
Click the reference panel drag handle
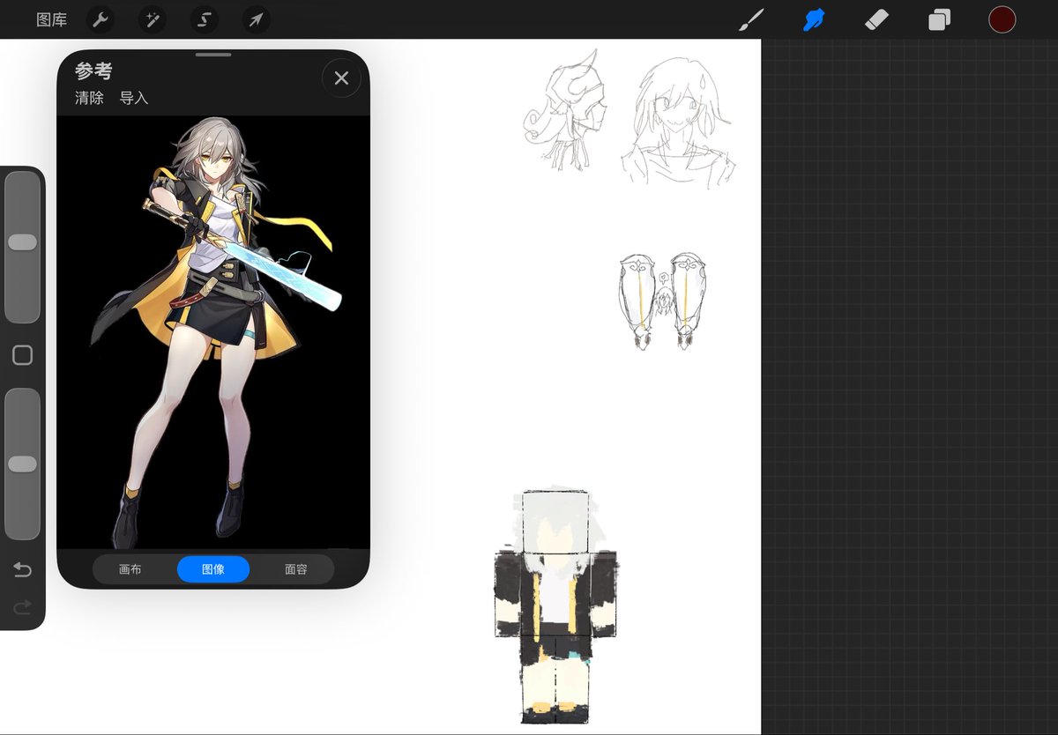(213, 55)
